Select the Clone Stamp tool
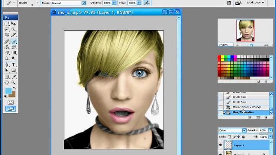 click(7, 47)
